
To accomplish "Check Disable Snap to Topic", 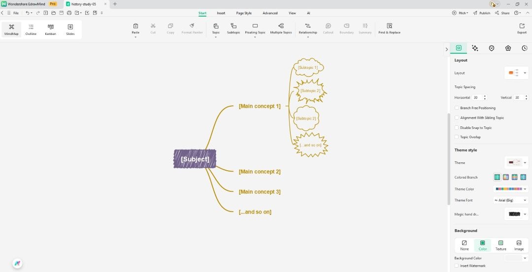I will [457, 128].
